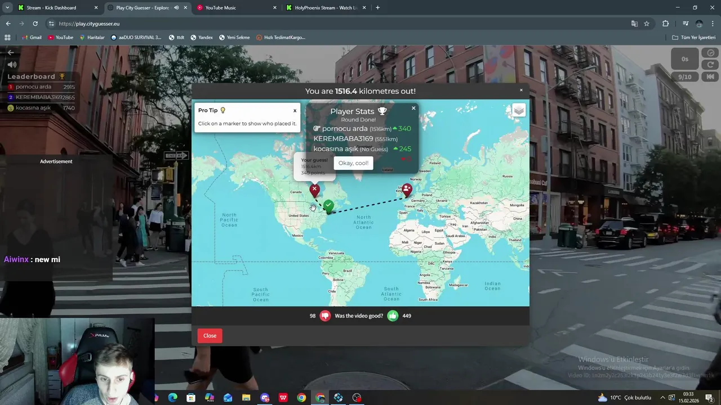
Task: Click the red X guess marker
Action: (x=314, y=190)
